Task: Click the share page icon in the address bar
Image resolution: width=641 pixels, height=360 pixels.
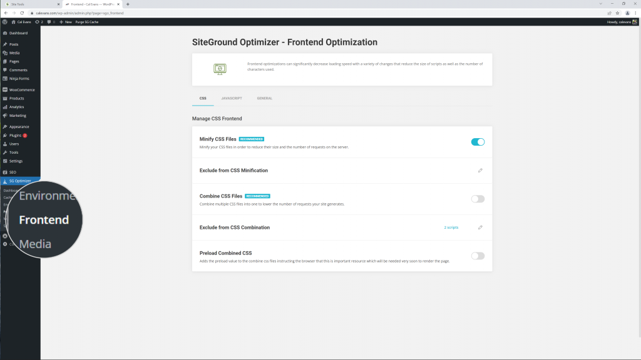Action: pos(609,13)
